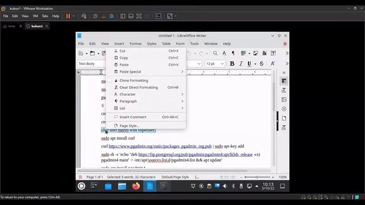Open the Writer Tools menu
This screenshot has height=205, width=365.
[x=194, y=44]
